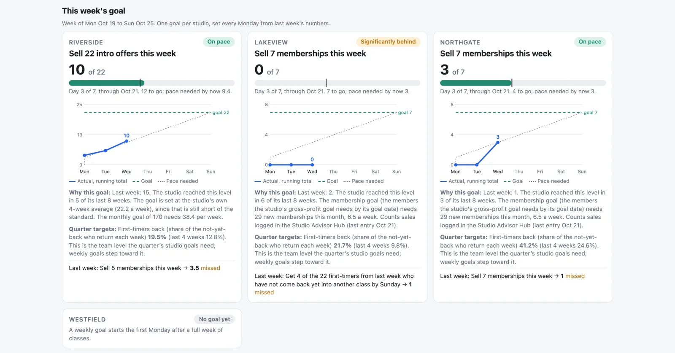Click Northgate's Wed data point labeled 3
This screenshot has height=353, width=675.
point(498,143)
